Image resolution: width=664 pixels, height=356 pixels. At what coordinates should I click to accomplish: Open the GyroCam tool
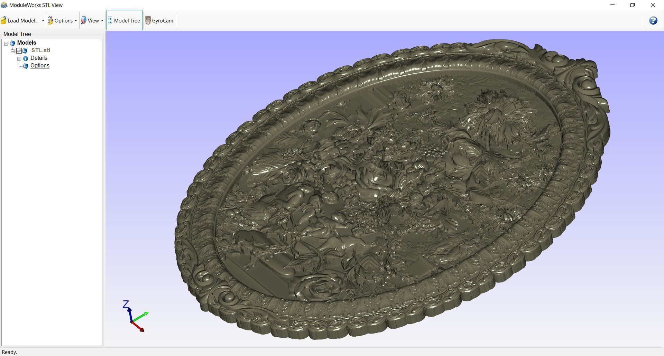(160, 20)
